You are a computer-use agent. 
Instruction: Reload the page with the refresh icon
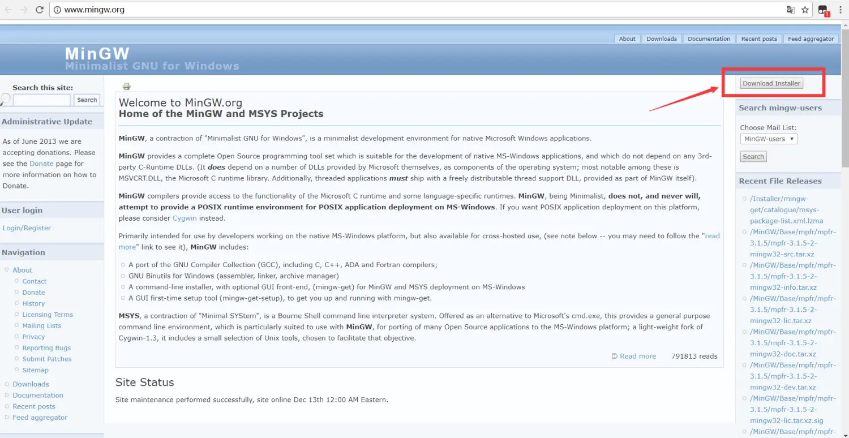click(39, 10)
